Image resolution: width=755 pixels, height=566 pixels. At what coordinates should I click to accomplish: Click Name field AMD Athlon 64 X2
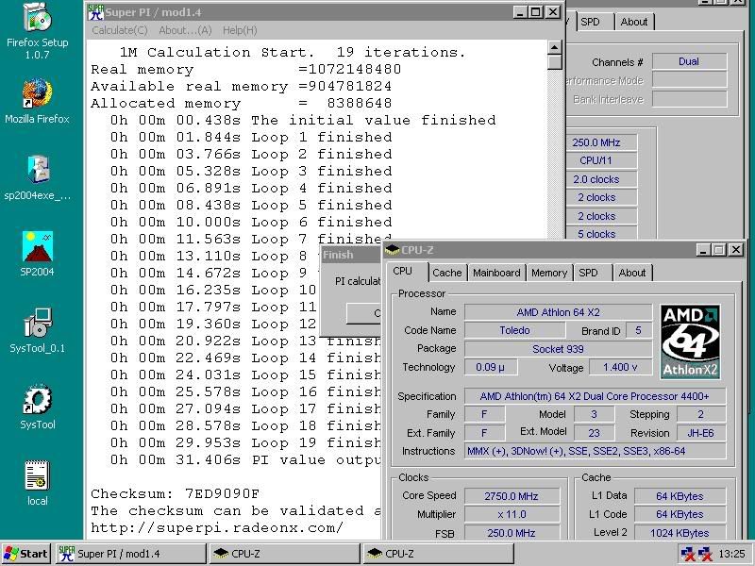558,312
